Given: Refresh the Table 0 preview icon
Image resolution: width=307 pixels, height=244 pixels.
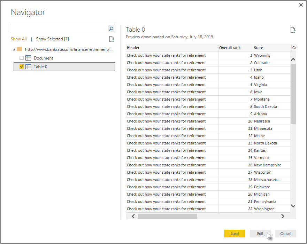Looking at the screenshot, I should coord(293,30).
